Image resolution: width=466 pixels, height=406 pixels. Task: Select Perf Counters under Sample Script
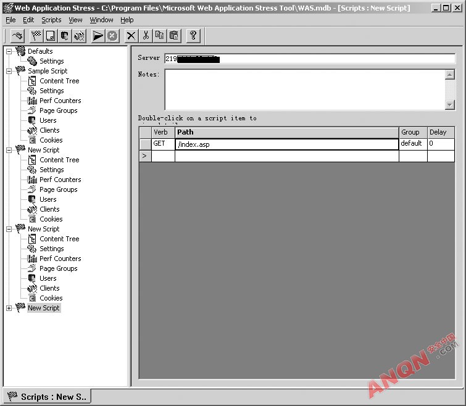click(x=60, y=101)
